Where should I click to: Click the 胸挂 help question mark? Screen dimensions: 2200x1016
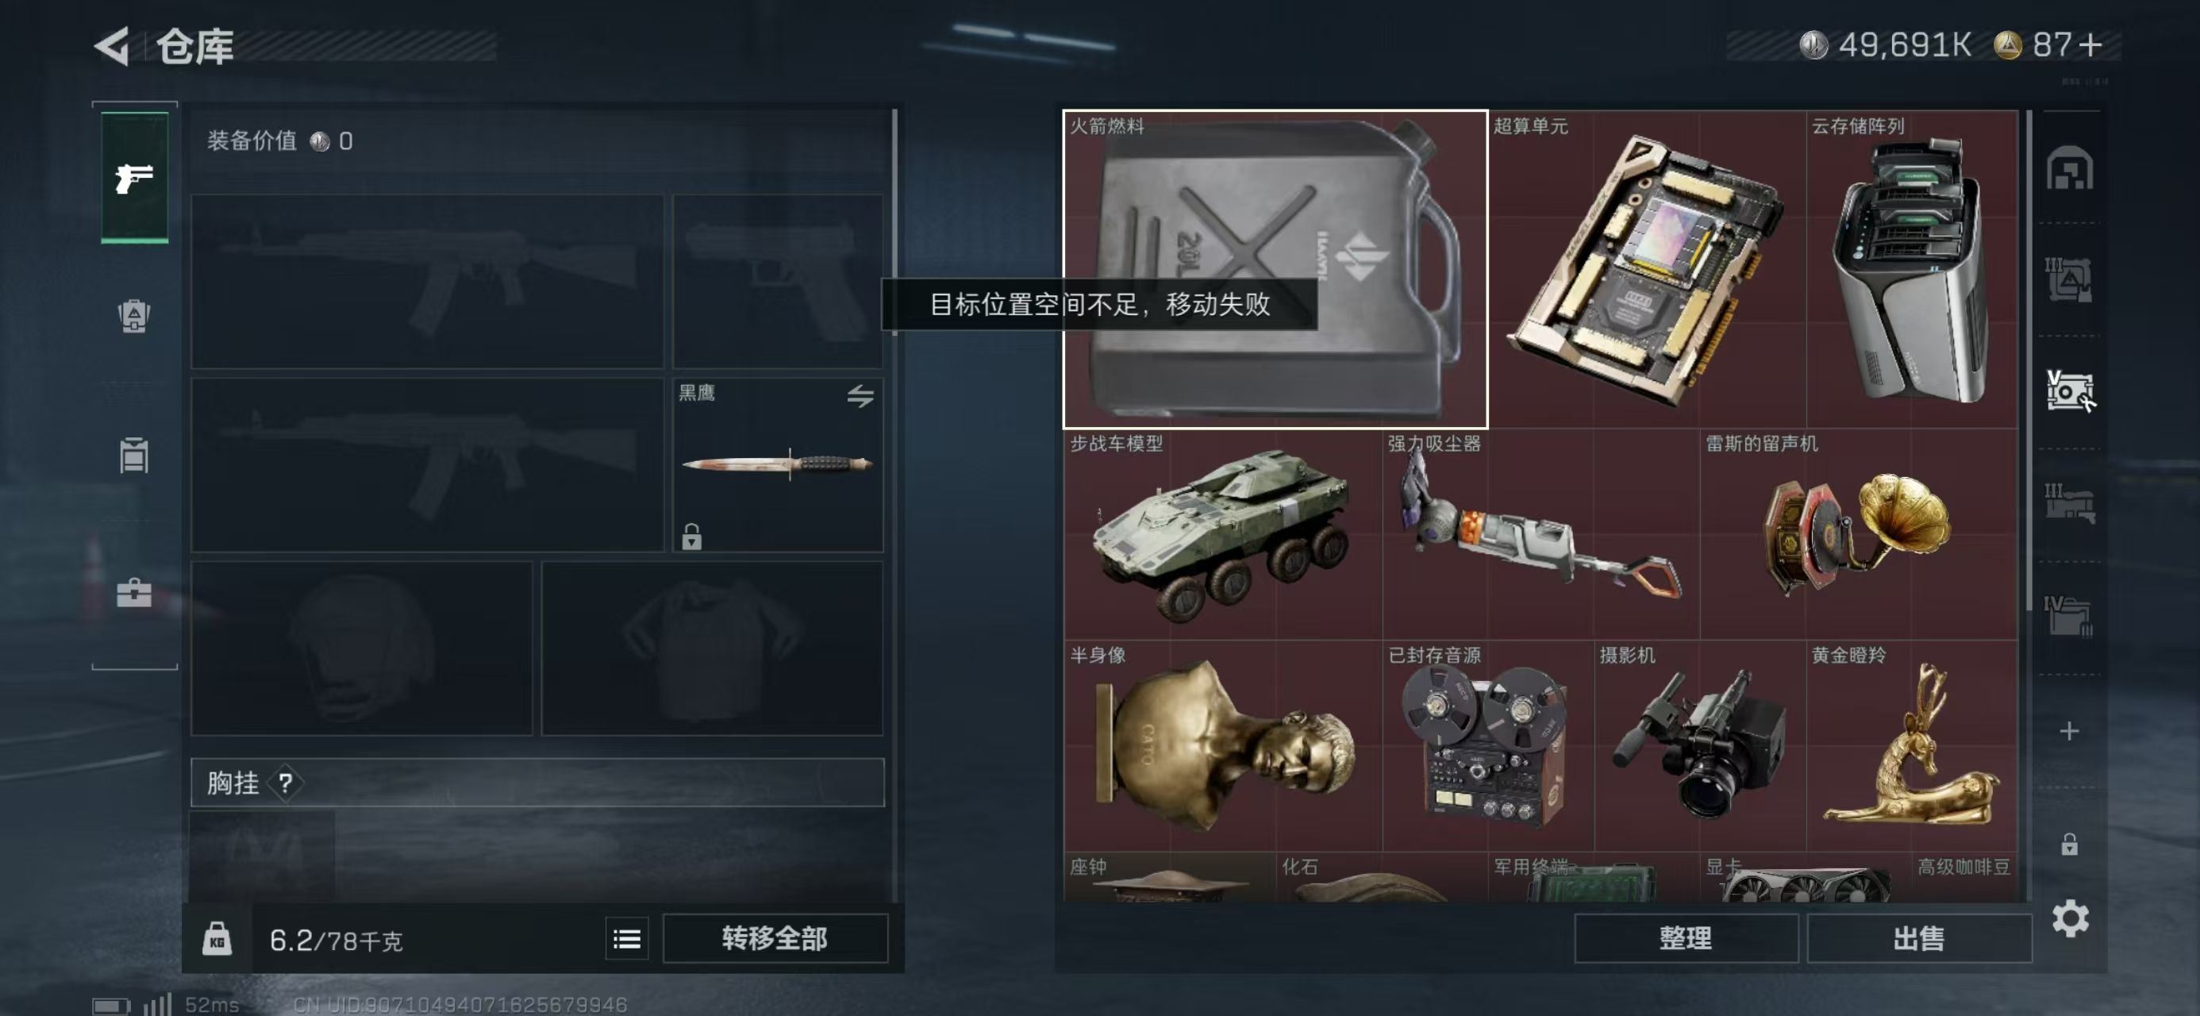pos(285,783)
